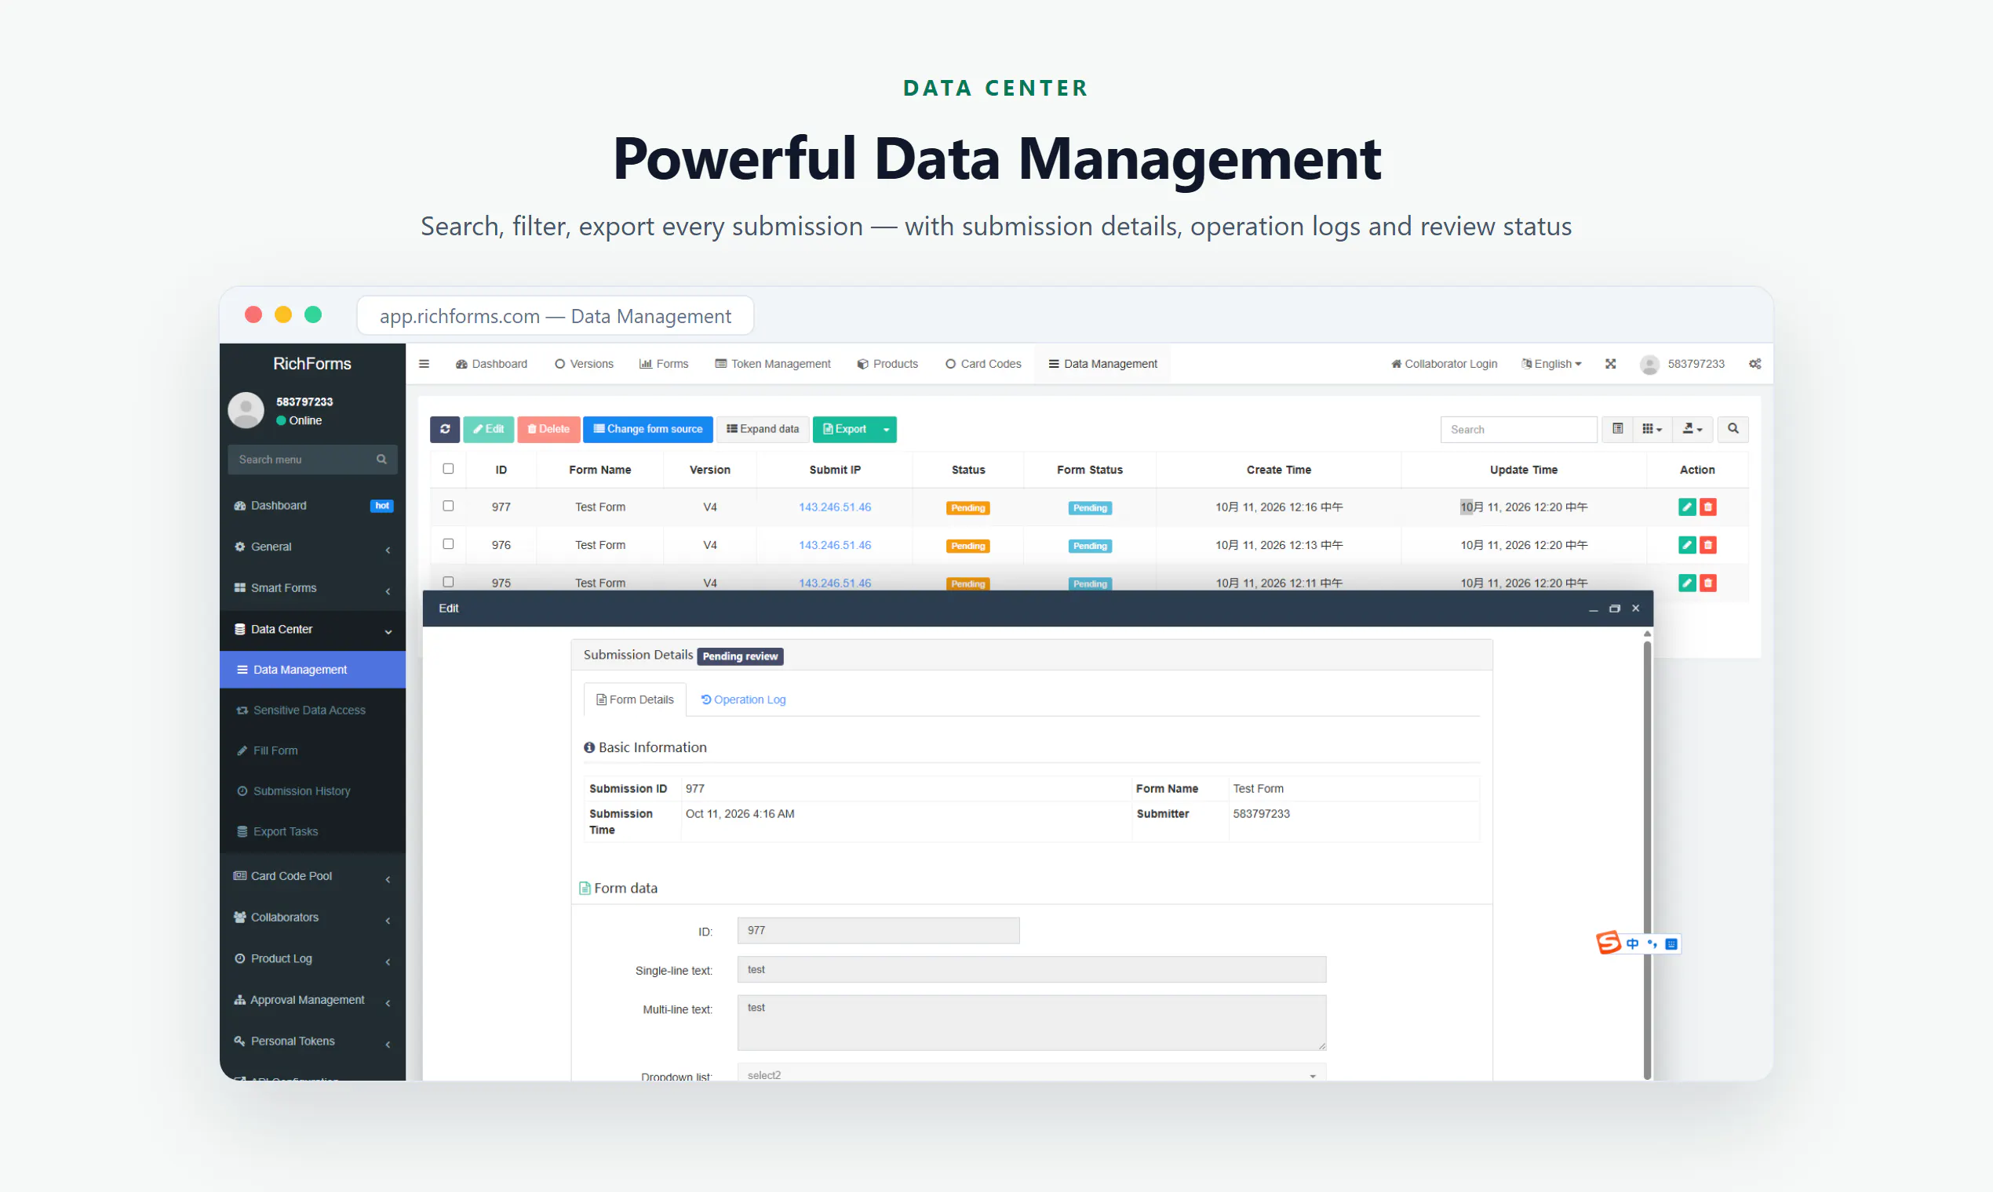Screen dimensions: 1993x1192
Task: Click the search magnifier button beside table
Action: [1733, 429]
